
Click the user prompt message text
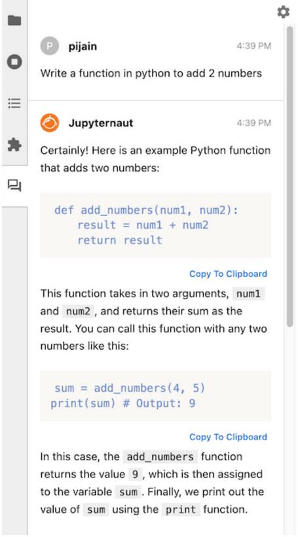point(151,73)
